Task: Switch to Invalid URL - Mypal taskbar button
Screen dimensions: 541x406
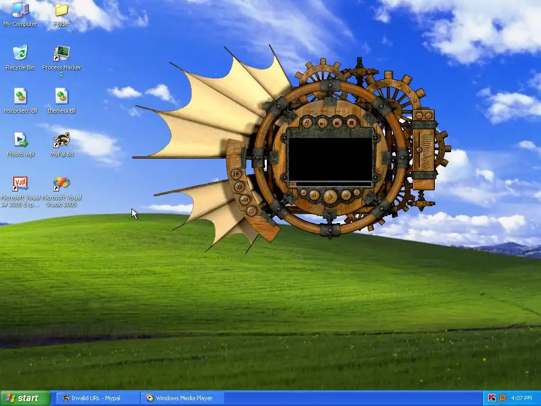Action: 97,398
